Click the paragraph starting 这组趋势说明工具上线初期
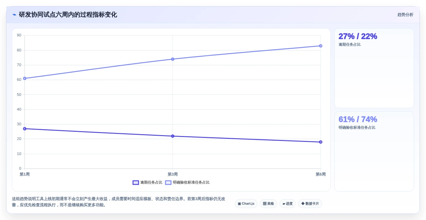Viewport: 426px width, 220px height. tap(119, 202)
